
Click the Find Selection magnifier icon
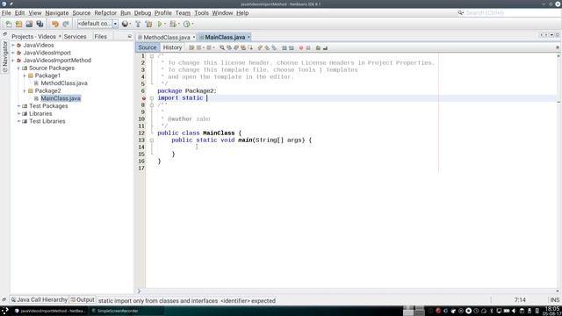pos(222,47)
